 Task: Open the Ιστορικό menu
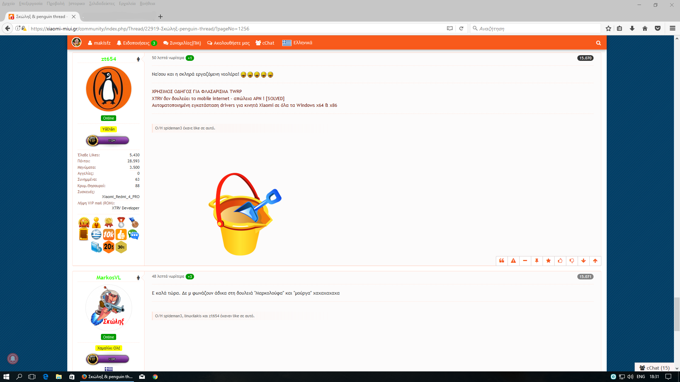pyautogui.click(x=76, y=4)
